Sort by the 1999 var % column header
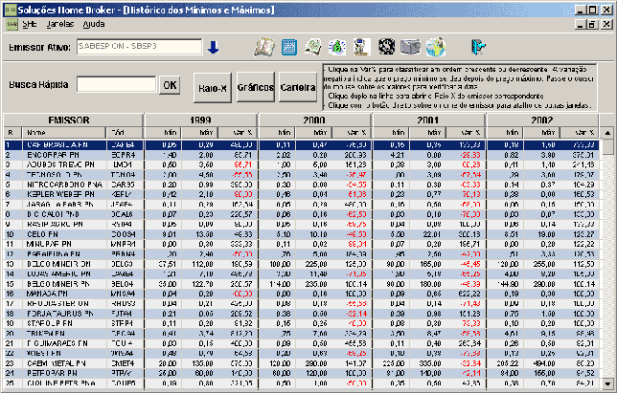 pyautogui.click(x=238, y=133)
